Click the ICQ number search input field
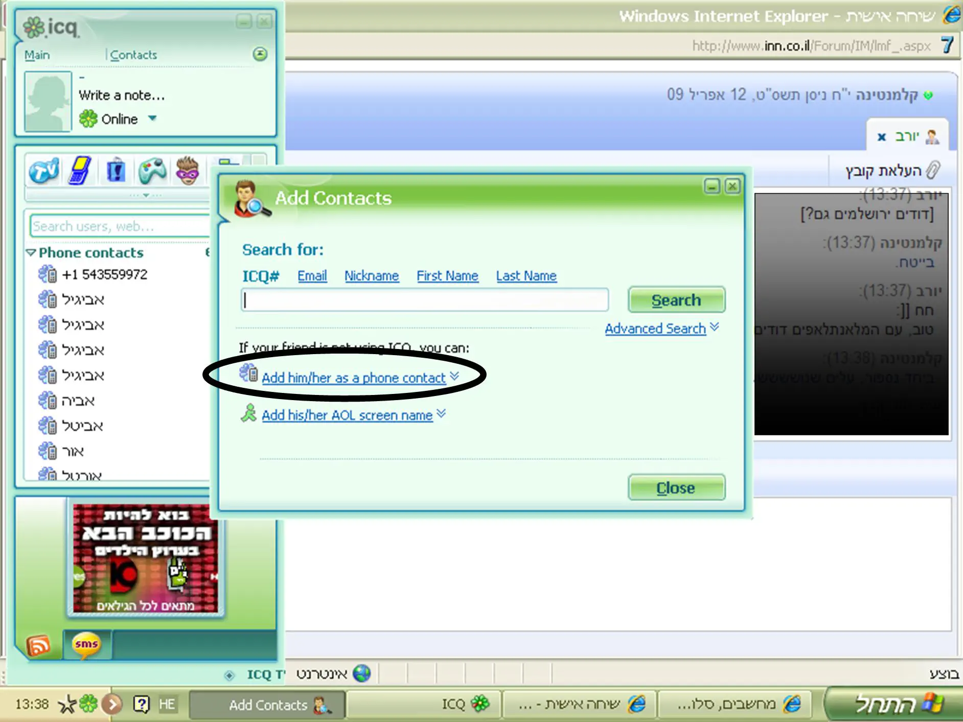963x722 pixels. [x=424, y=300]
